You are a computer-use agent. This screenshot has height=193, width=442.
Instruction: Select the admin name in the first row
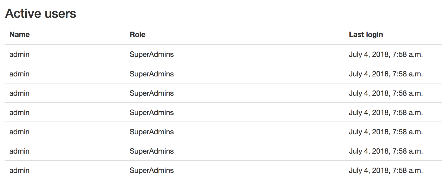pyautogui.click(x=19, y=54)
